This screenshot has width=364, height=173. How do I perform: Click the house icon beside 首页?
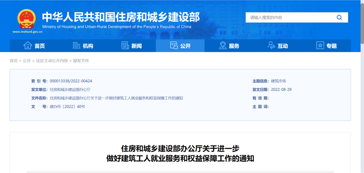(28, 45)
